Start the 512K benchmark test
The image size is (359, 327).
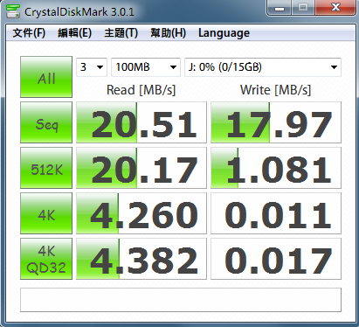click(46, 168)
